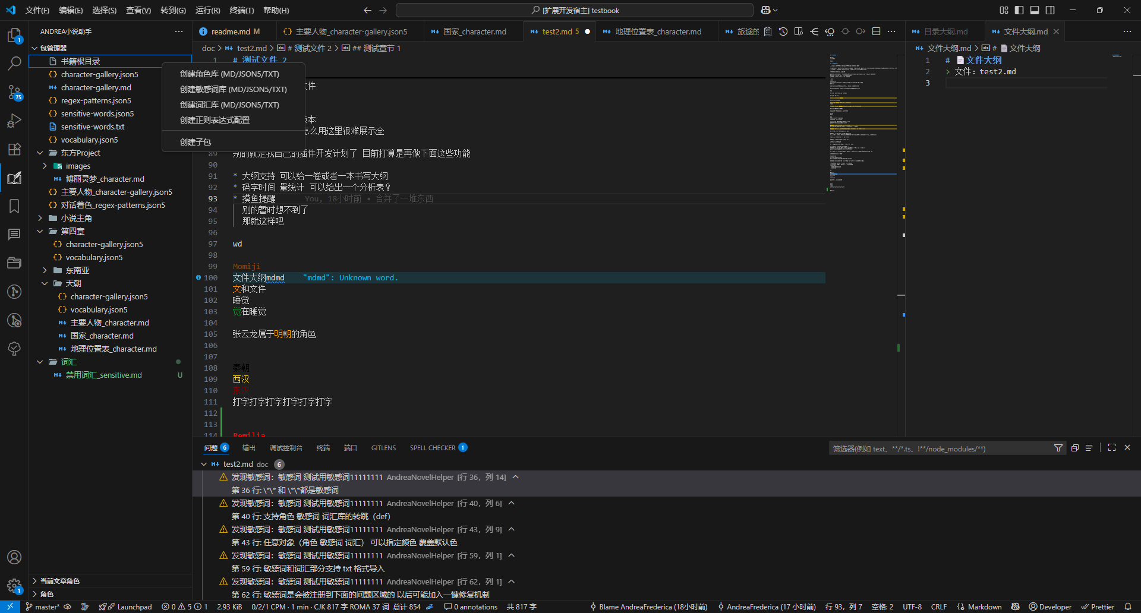The image size is (1141, 613).
Task: Click Markdown language mode in status bar
Action: pyautogui.click(x=984, y=606)
